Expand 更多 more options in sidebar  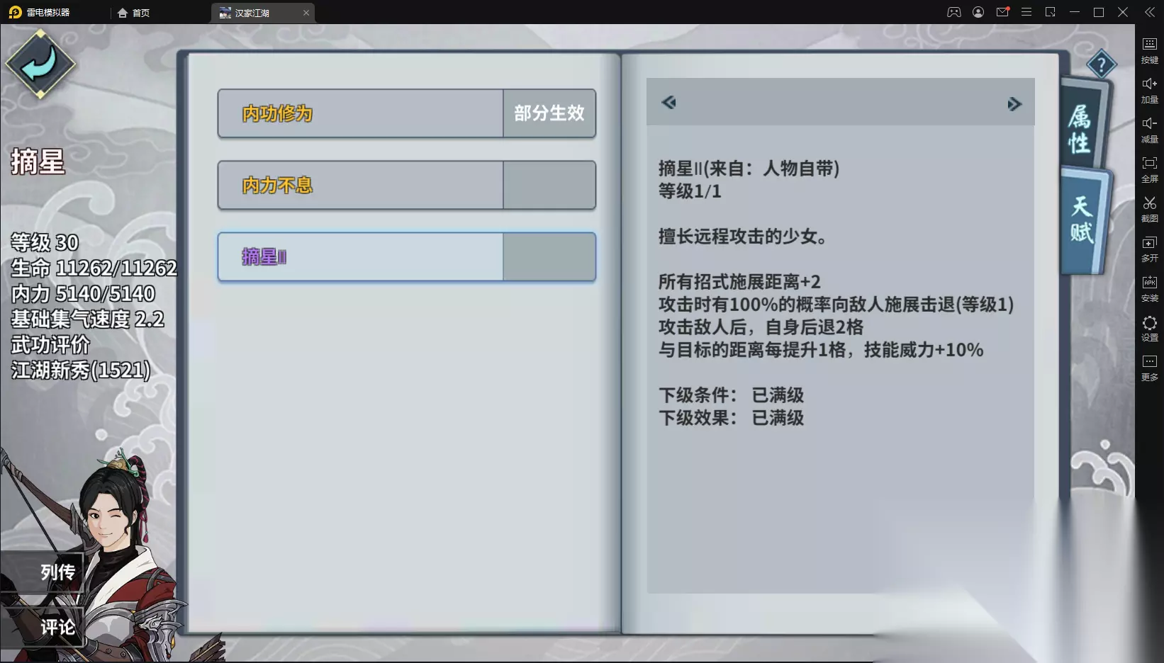[1149, 368]
